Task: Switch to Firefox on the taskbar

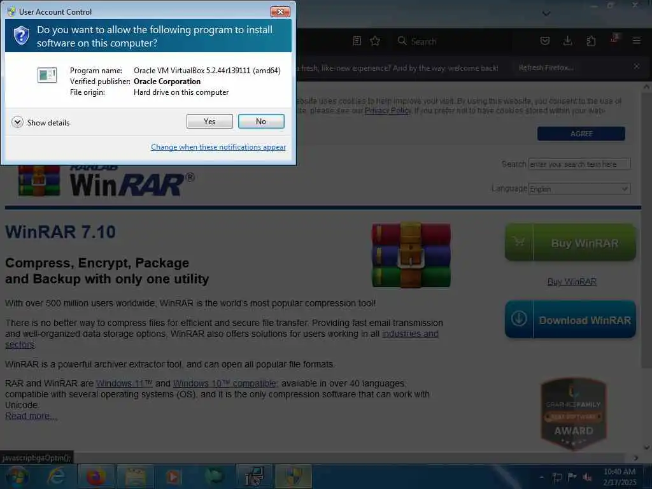Action: pos(96,476)
